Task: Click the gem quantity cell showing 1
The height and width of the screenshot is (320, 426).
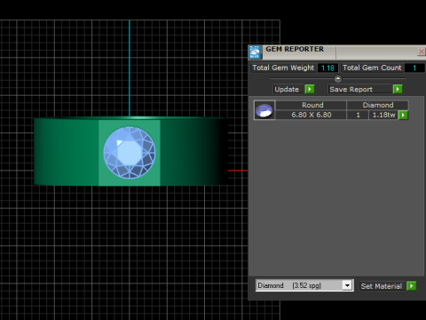Action: 358,115
